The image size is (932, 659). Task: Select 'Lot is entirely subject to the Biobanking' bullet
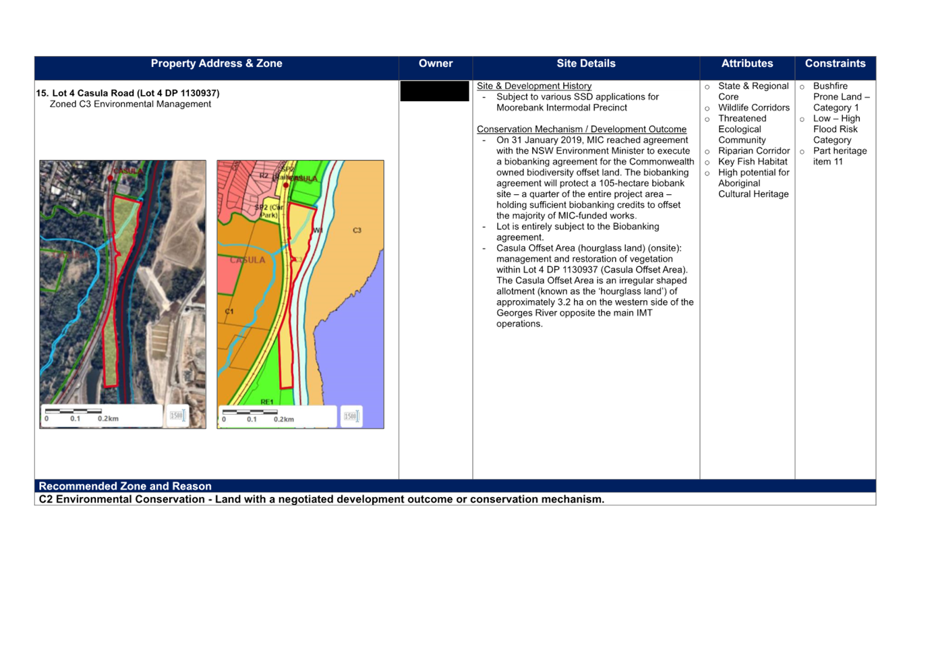click(577, 232)
